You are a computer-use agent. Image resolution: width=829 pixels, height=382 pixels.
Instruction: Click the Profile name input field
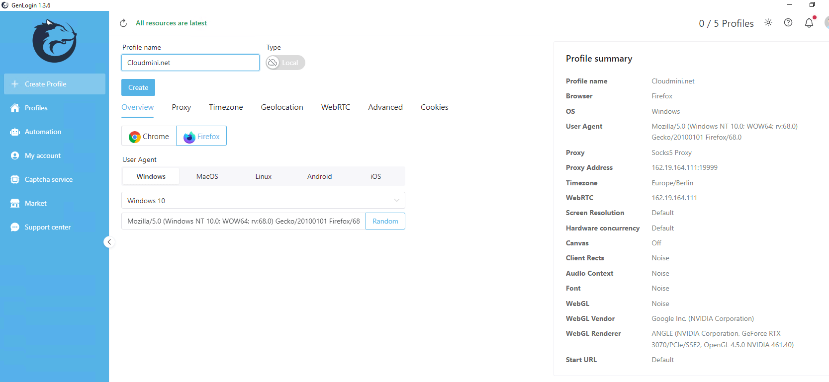tap(190, 63)
